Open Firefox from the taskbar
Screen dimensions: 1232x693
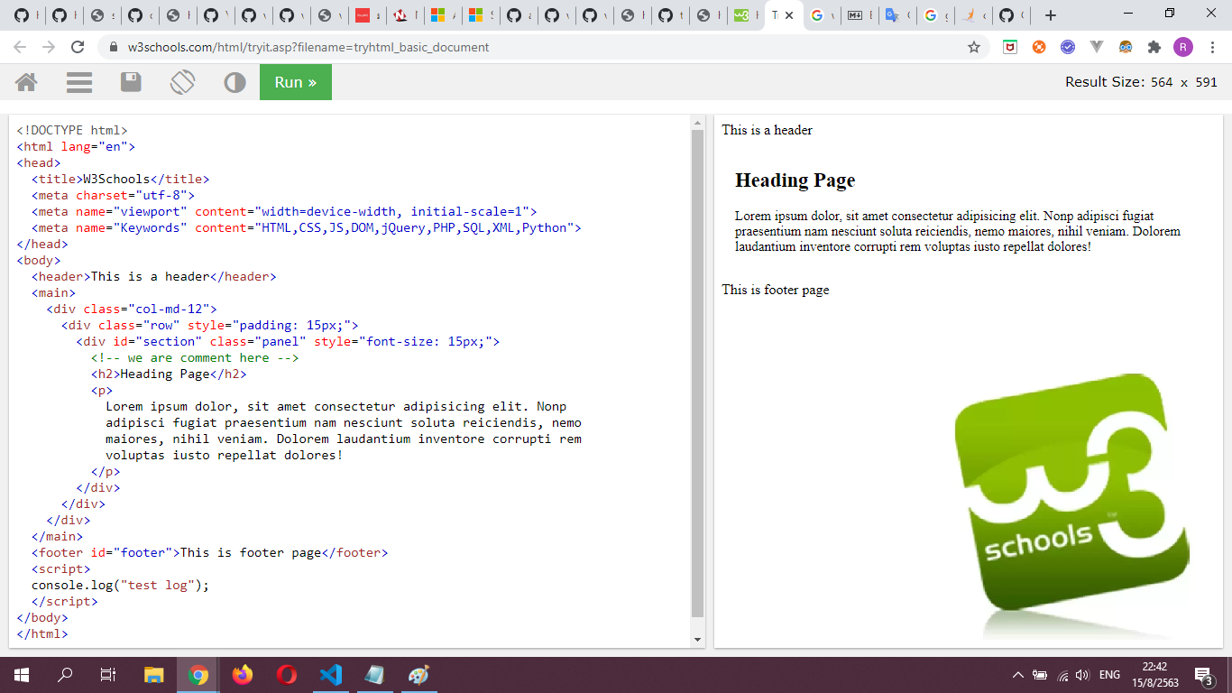click(242, 675)
